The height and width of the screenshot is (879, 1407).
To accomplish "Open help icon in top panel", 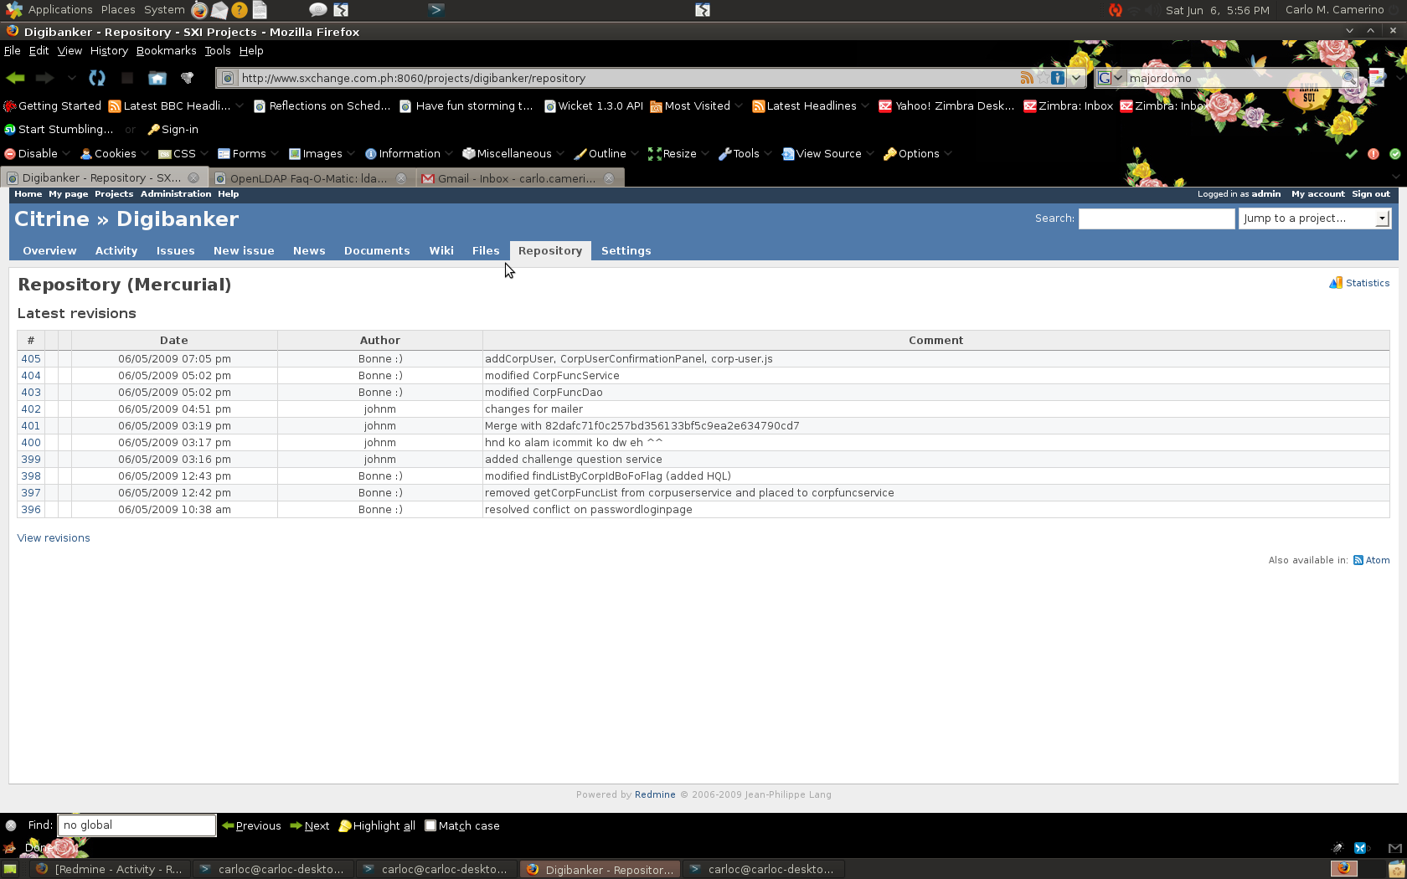I will point(240,10).
